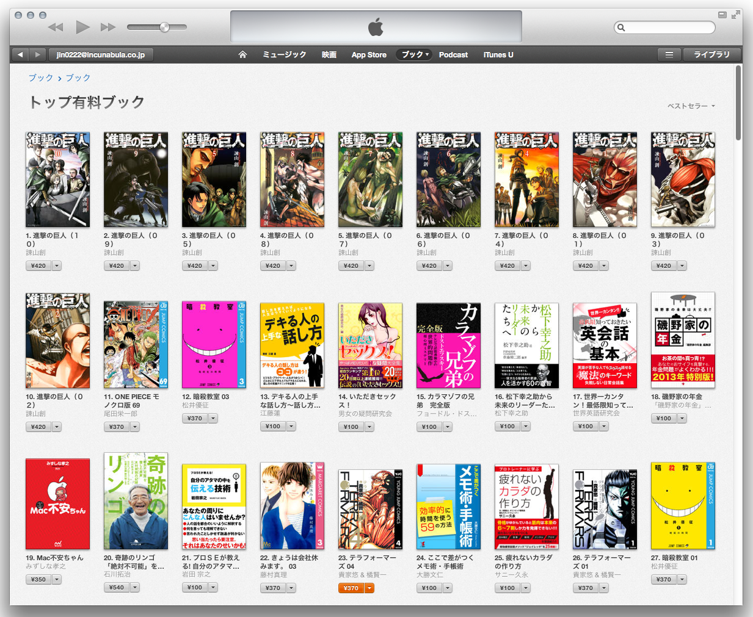Navigate back with the left arrow button

[20, 54]
